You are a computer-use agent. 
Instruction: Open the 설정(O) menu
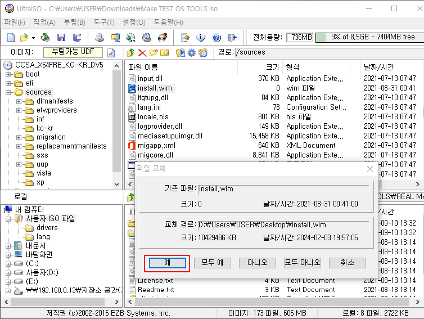(x=134, y=23)
